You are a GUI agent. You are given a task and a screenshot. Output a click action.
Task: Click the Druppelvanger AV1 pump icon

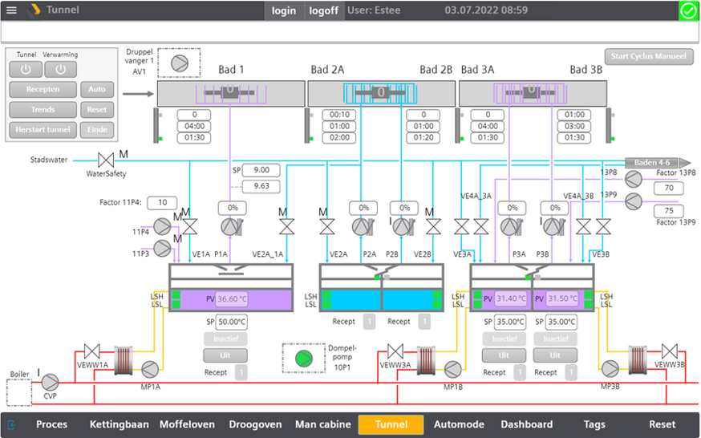coord(180,63)
